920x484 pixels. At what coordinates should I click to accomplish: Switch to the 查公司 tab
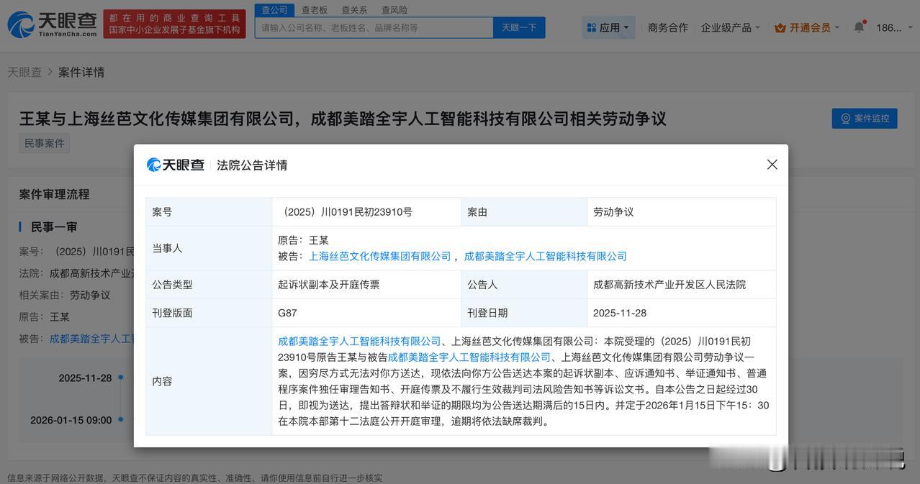pos(274,9)
